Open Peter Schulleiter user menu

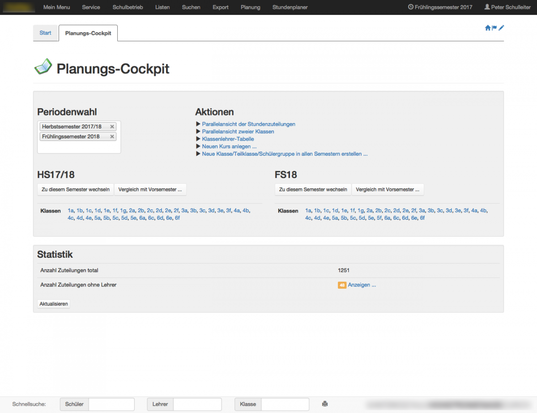507,7
